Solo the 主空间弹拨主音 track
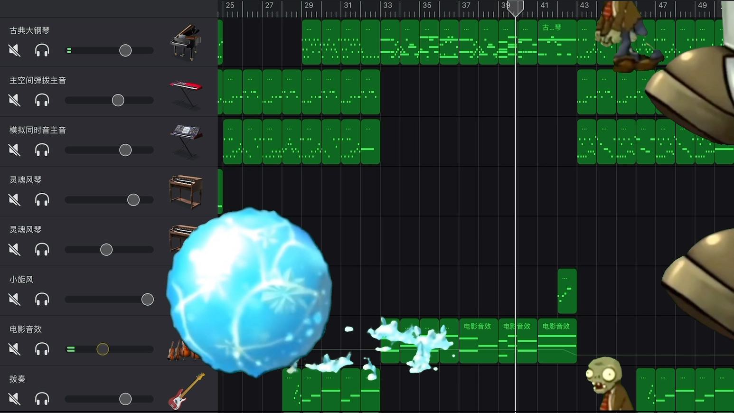The image size is (734, 413). tap(42, 100)
